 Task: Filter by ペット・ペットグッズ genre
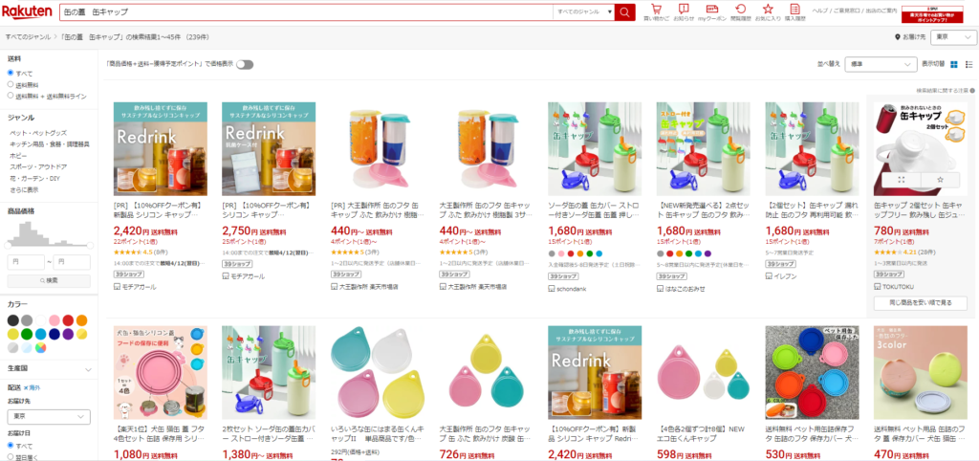click(38, 133)
